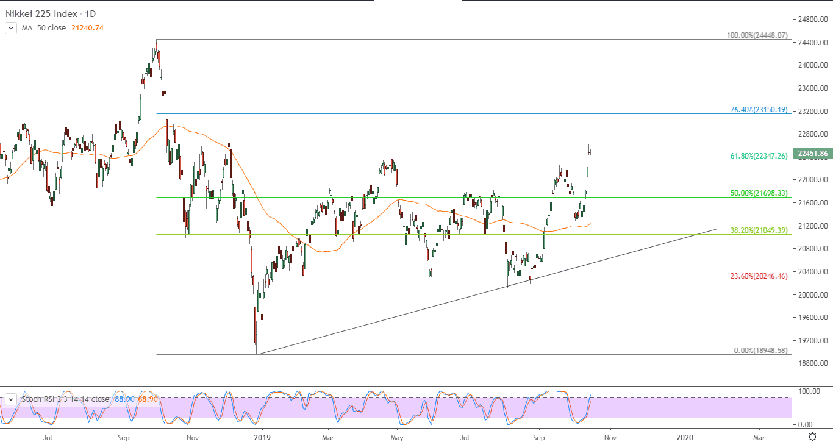Viewport: 833px width, 442px height.
Task: Click the 24800.00 price axis label
Action: point(812,20)
